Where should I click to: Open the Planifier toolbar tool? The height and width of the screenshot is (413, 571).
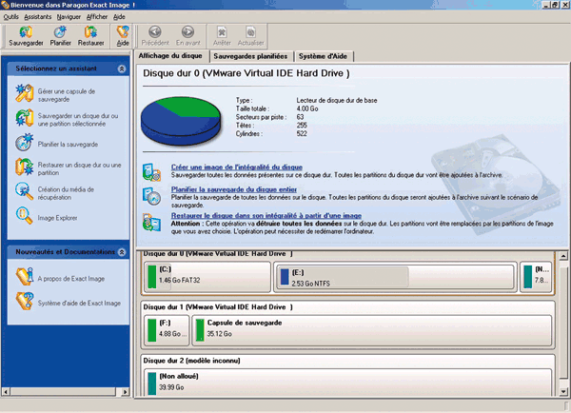coord(59,36)
